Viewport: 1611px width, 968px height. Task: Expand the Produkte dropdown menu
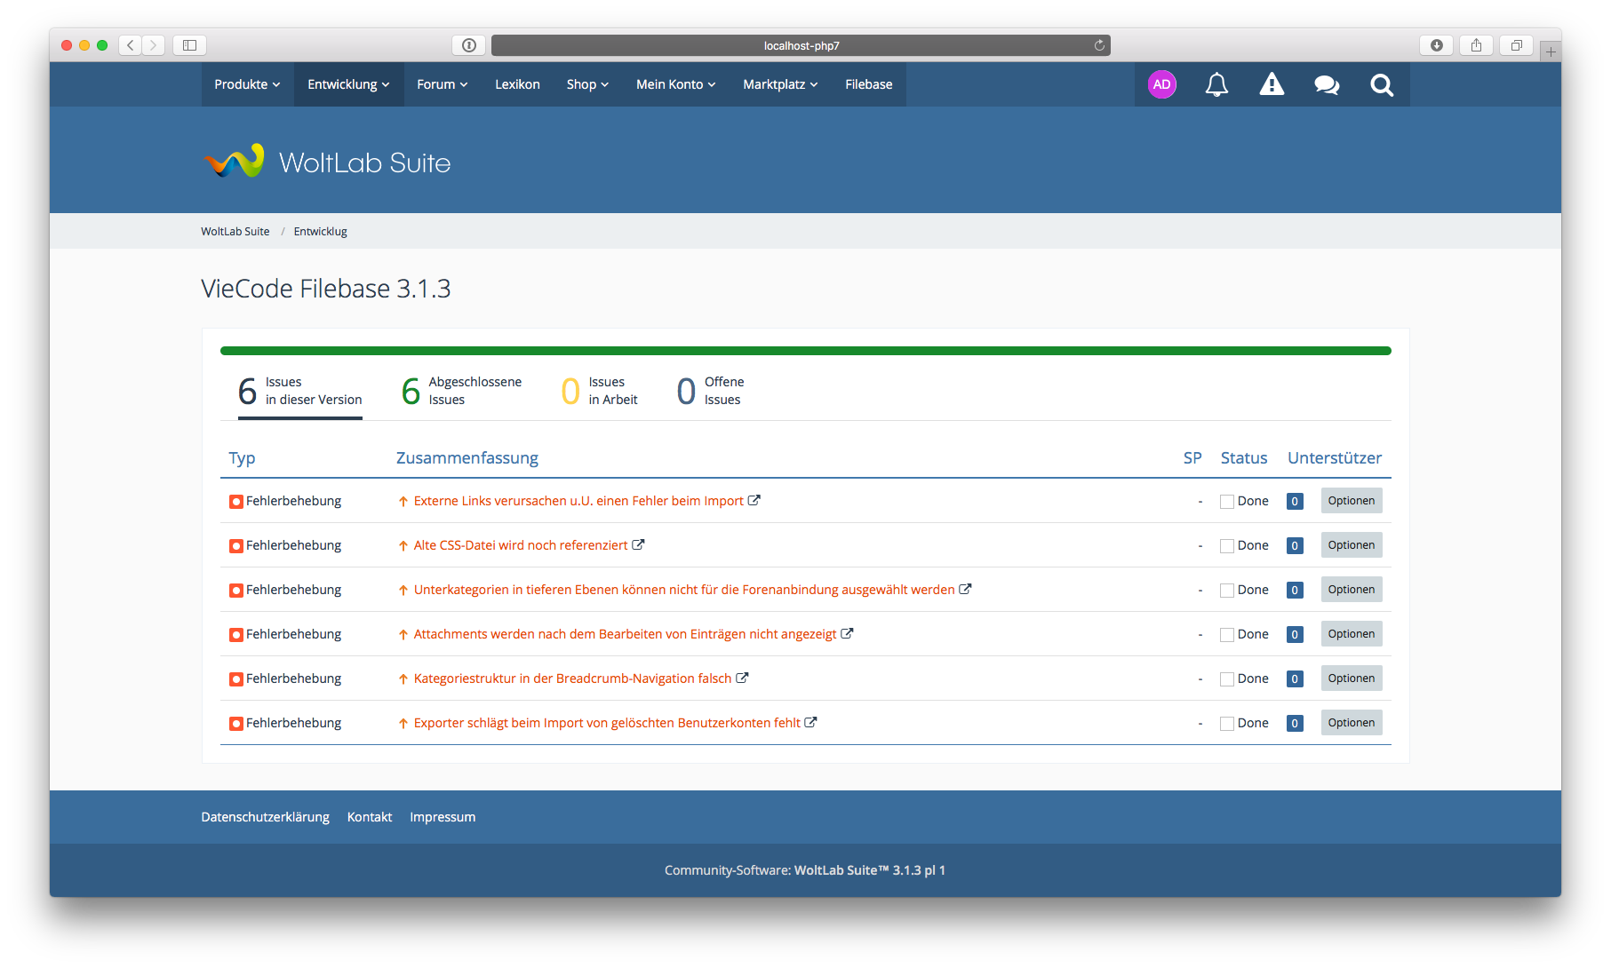[x=247, y=84]
